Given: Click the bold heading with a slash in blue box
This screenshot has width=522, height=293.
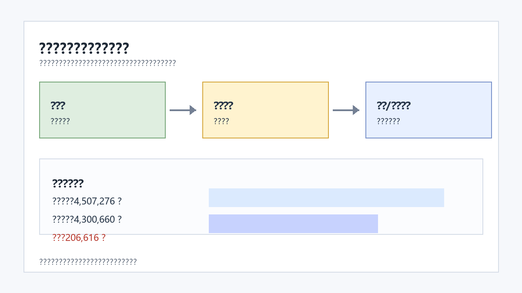Looking at the screenshot, I should pyautogui.click(x=393, y=105).
